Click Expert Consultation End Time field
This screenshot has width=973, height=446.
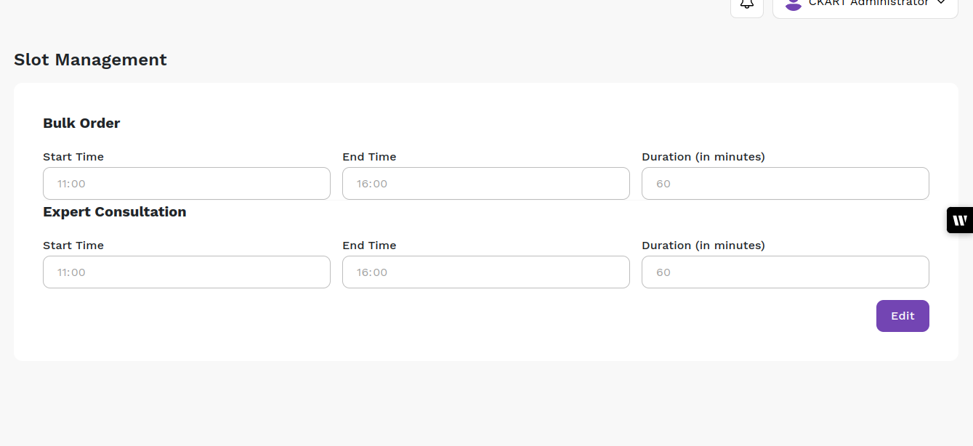pyautogui.click(x=485, y=272)
